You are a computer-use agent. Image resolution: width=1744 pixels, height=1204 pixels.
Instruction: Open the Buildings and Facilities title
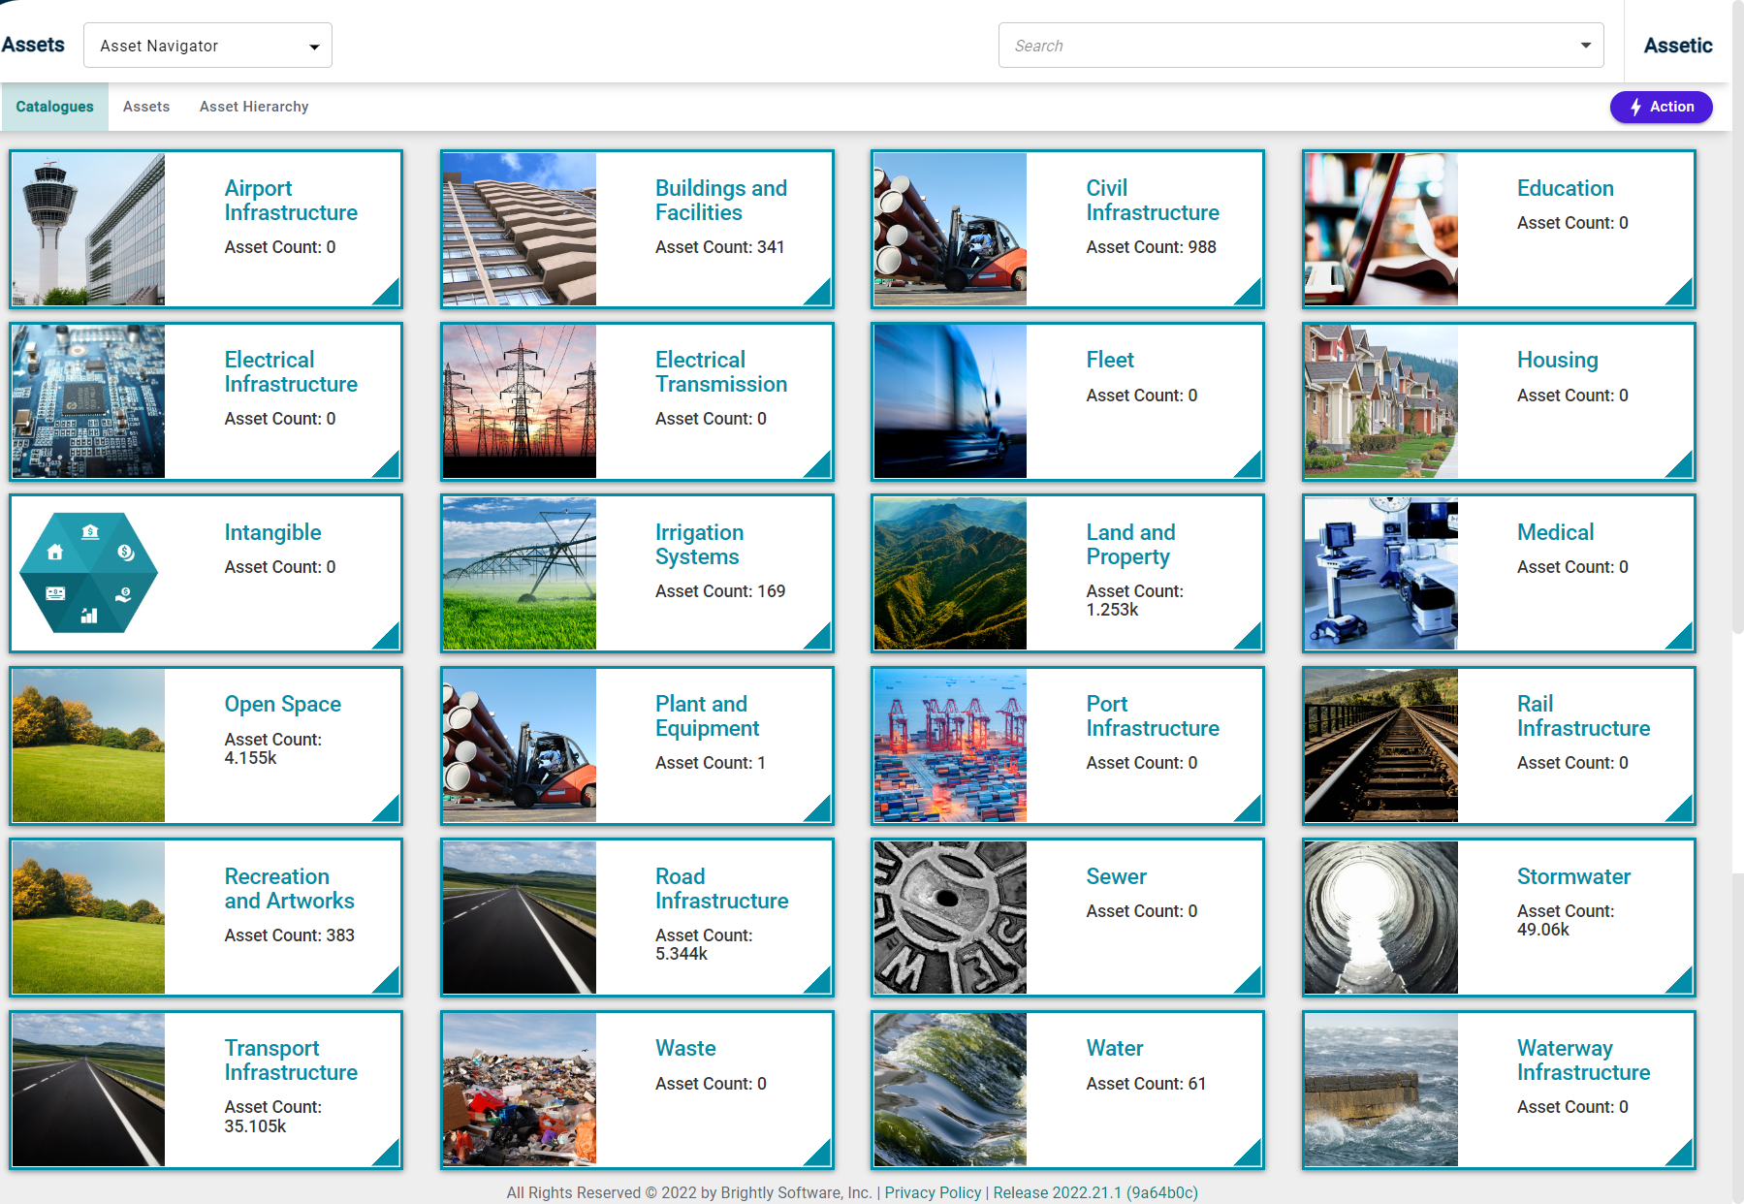point(720,201)
